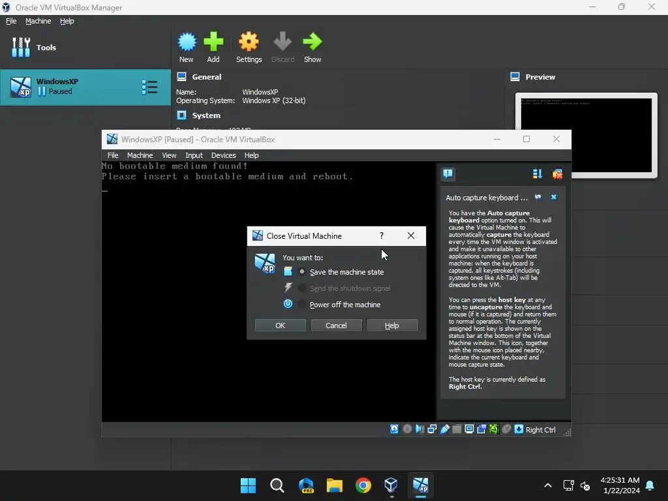Click the shared folders status icon
The image size is (668, 501).
point(457,429)
